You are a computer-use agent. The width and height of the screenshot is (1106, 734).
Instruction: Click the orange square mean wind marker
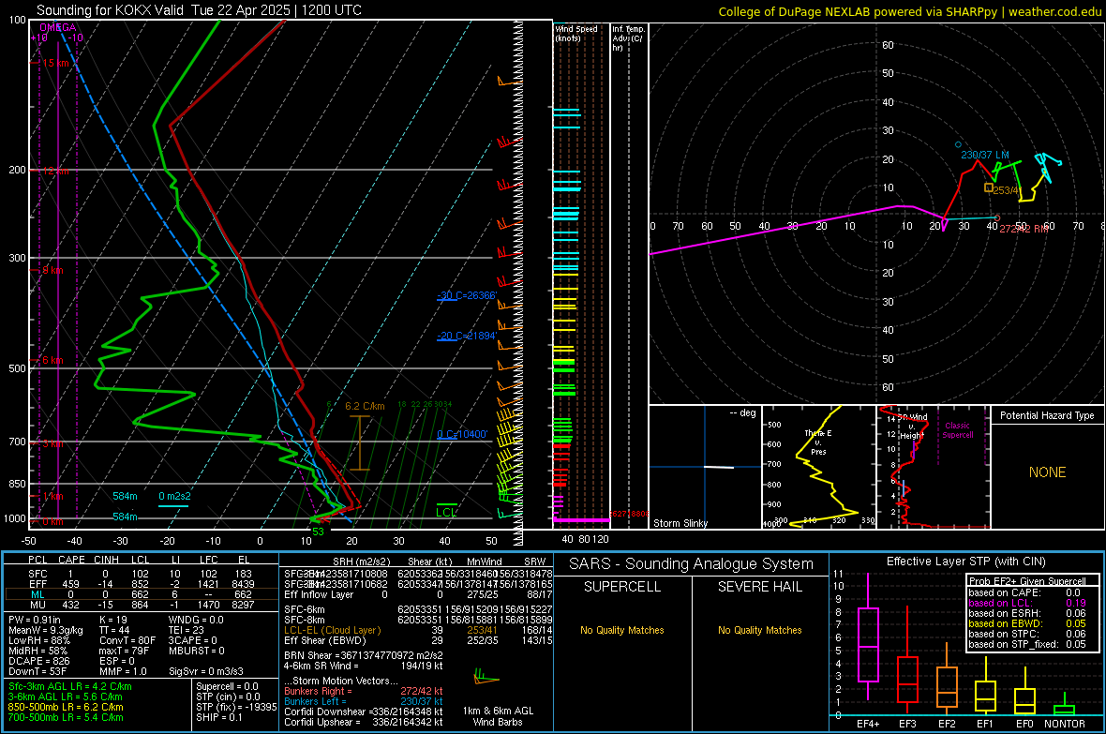(x=988, y=187)
